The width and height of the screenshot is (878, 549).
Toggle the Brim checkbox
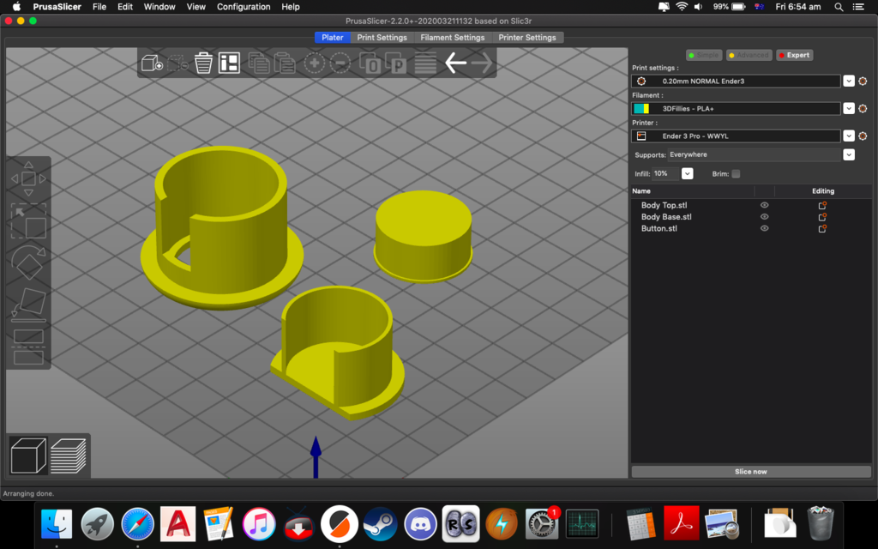pos(736,173)
